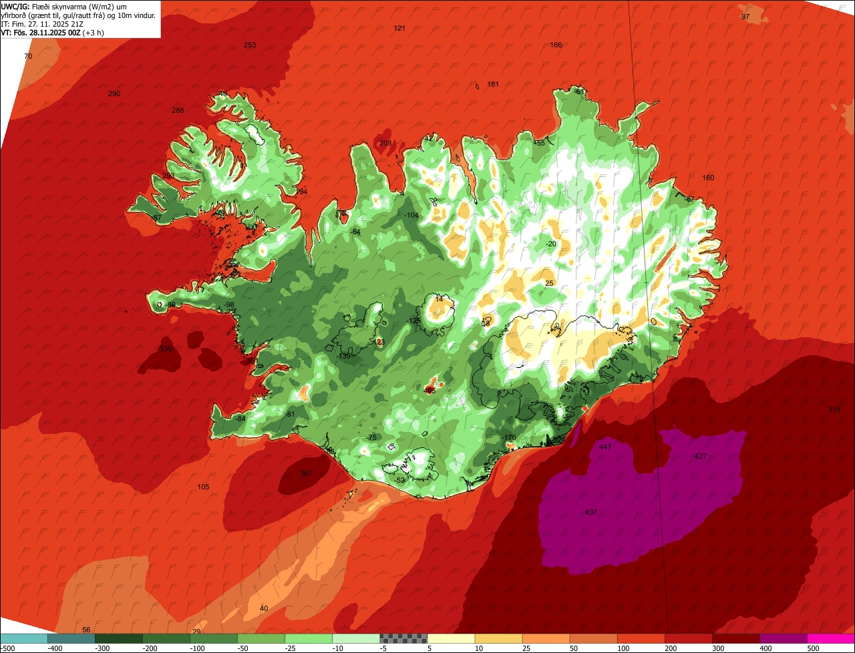This screenshot has height=653, width=855.
Task: Click the -98 value on the western peninsula
Action: (228, 304)
